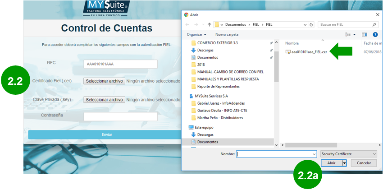This screenshot has height=190, width=383.
Task: Open the recent locations chevron next to Forward
Action: (203, 25)
